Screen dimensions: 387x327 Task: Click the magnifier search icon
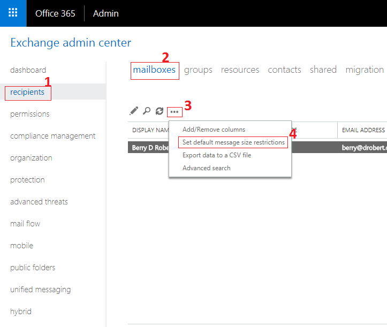(147, 111)
